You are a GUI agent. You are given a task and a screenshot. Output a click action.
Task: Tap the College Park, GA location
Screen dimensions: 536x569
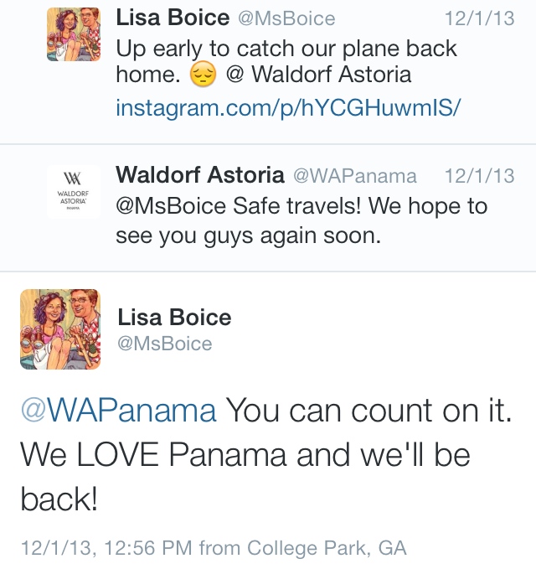point(327,548)
